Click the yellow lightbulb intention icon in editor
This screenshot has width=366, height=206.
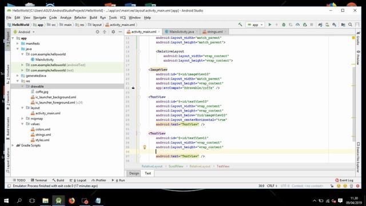pyautogui.click(x=145, y=147)
